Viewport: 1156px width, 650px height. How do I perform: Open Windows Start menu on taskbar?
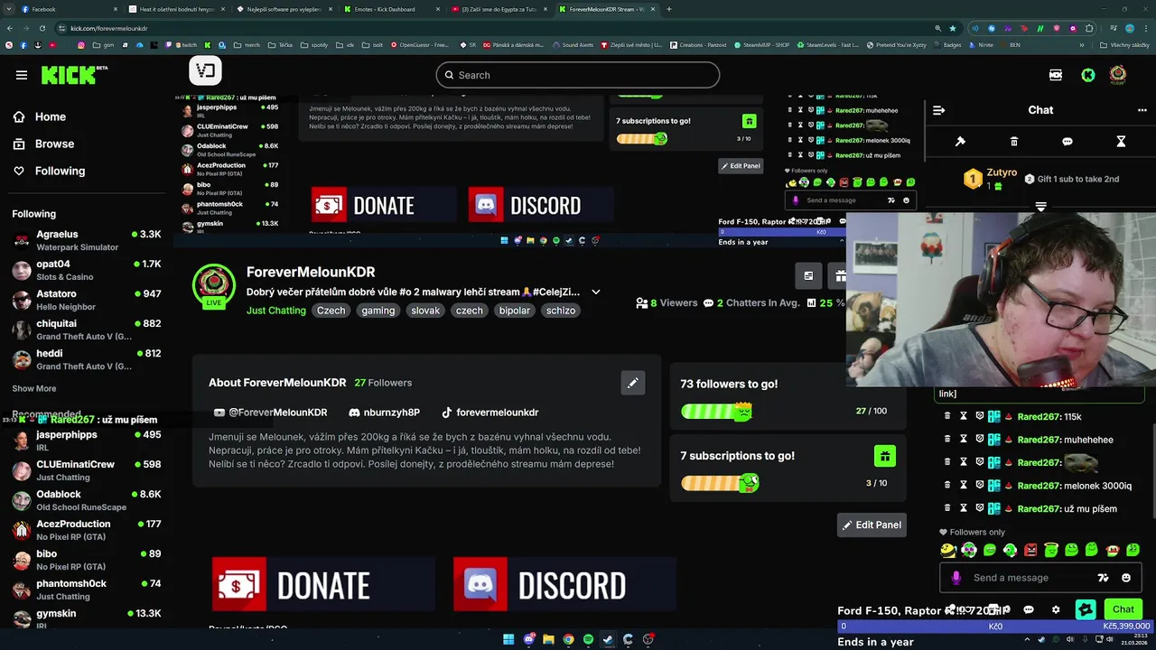coord(508,640)
